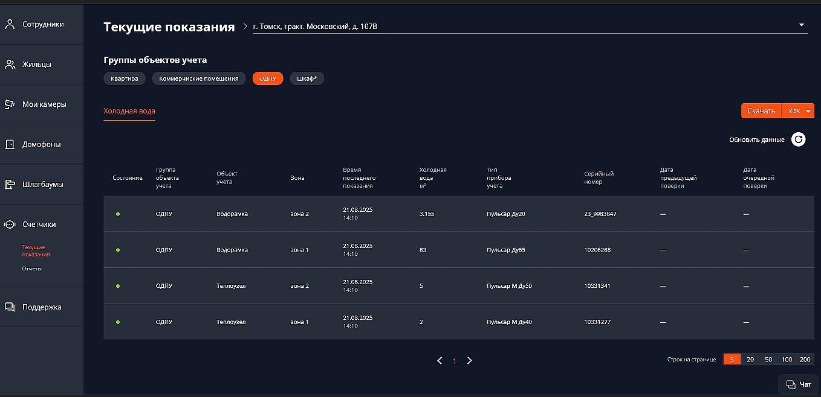Viewport: 821px width, 397px height.
Task: Open the Чат button in bottom corner
Action: (x=798, y=384)
